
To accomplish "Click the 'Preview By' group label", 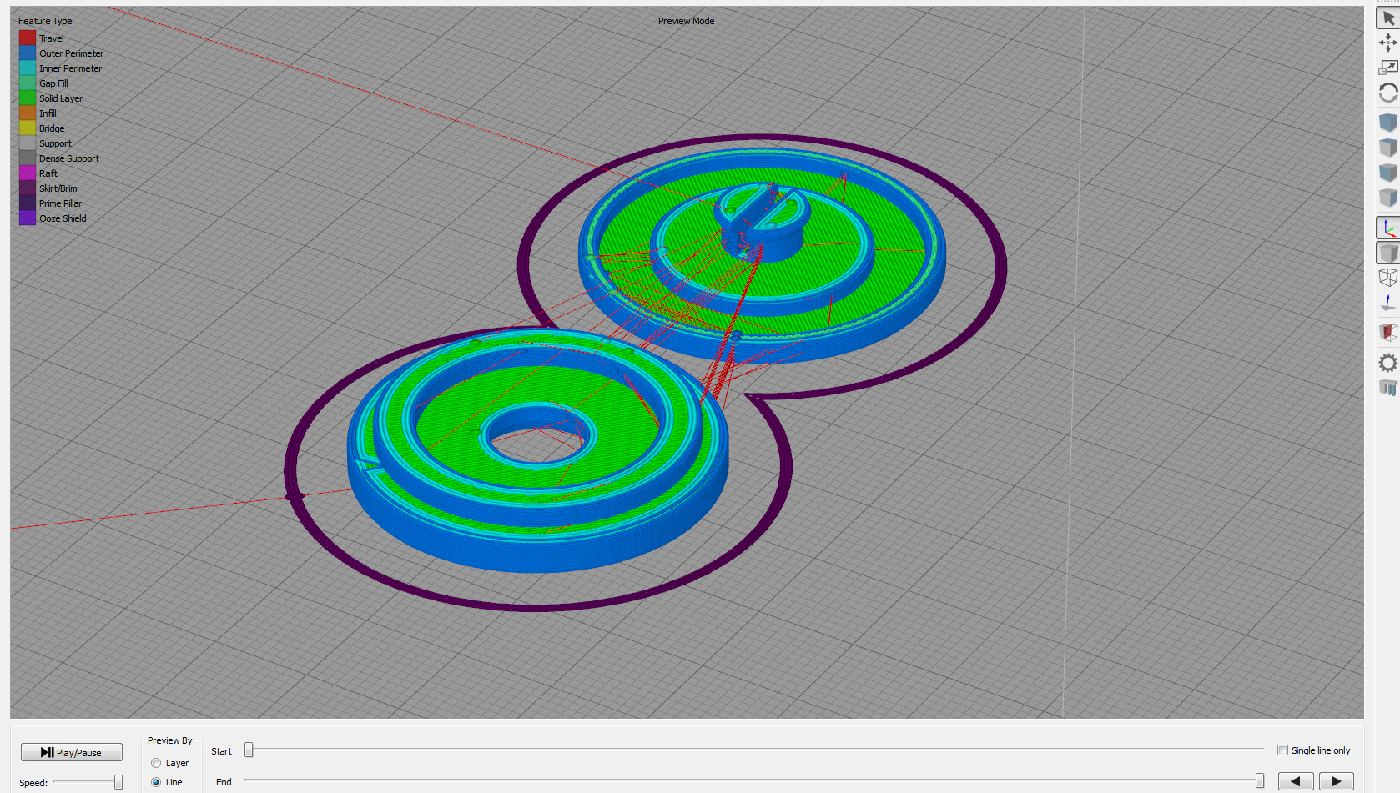I will [169, 740].
